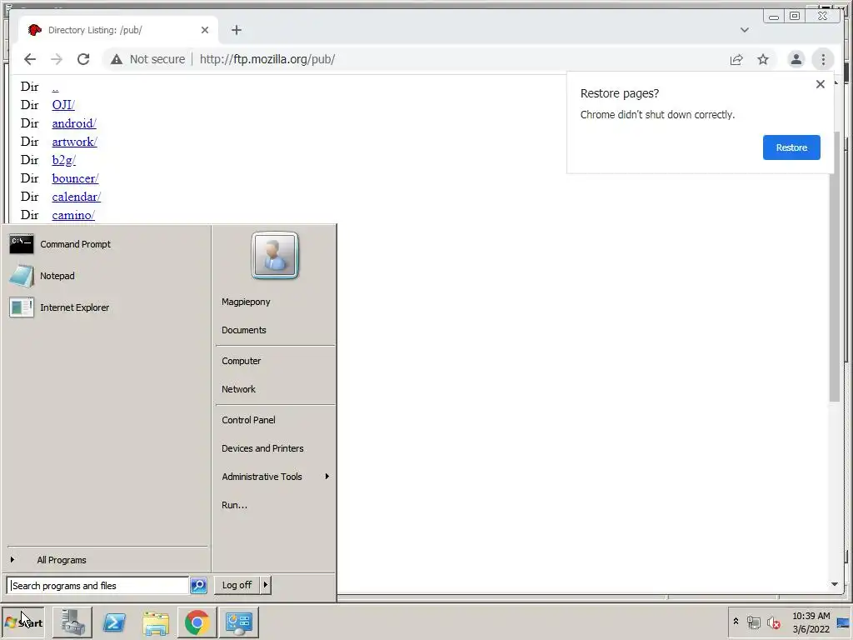Click the Restore button
The height and width of the screenshot is (640, 853).
point(791,147)
